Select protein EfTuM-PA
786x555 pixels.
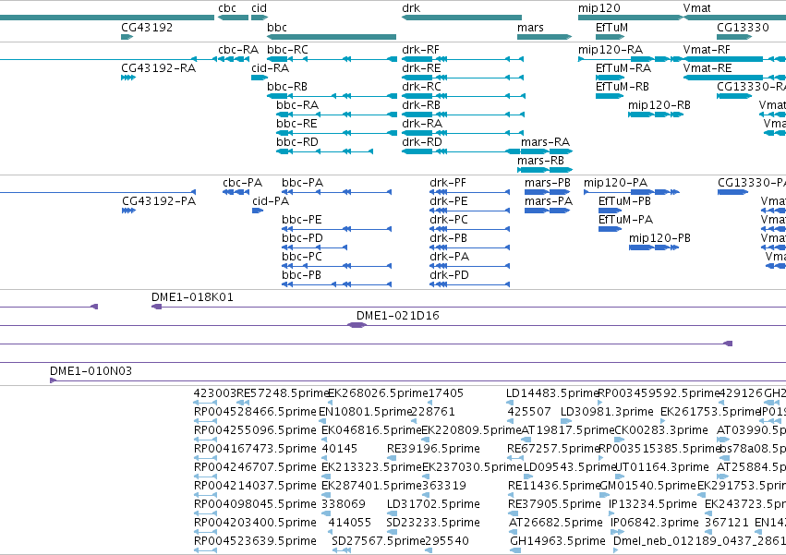point(611,229)
